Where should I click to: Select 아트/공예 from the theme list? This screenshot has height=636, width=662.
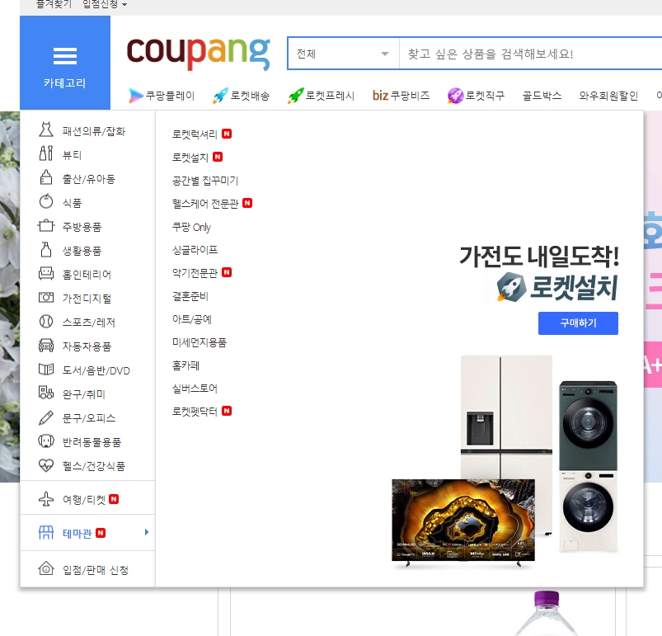coord(192,319)
